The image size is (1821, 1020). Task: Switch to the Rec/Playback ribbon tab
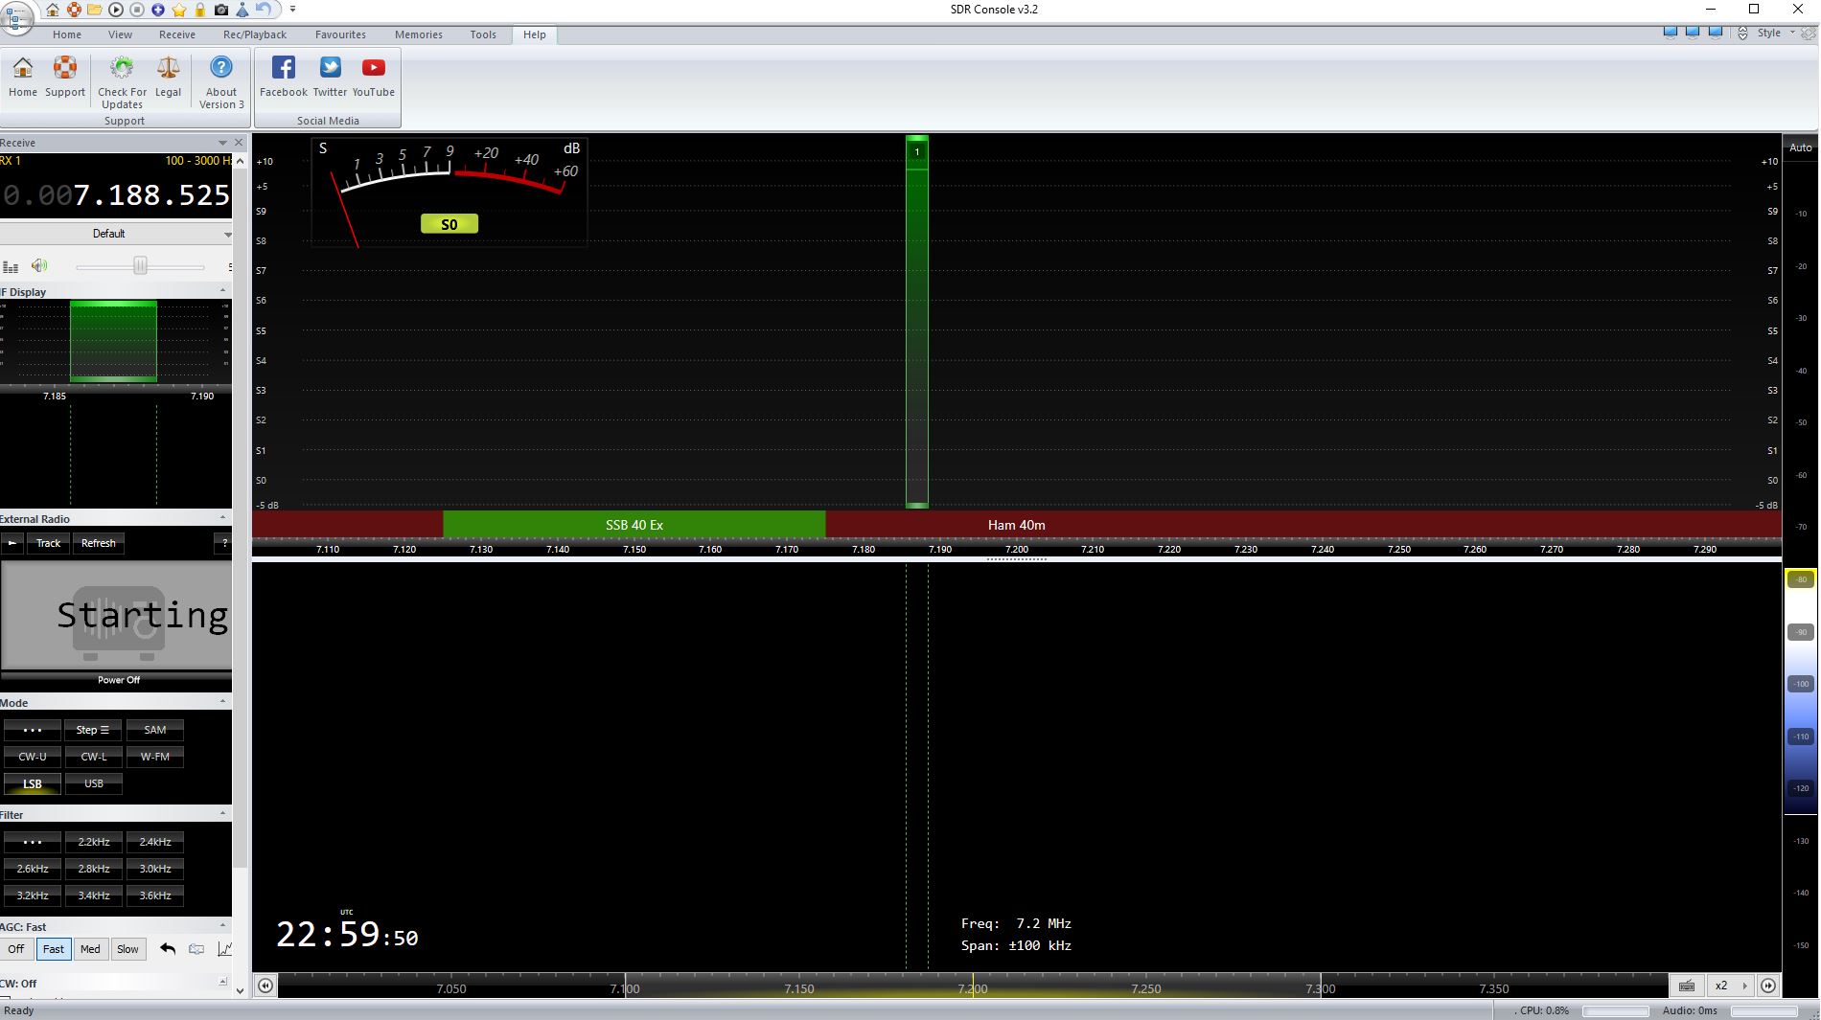click(x=255, y=34)
